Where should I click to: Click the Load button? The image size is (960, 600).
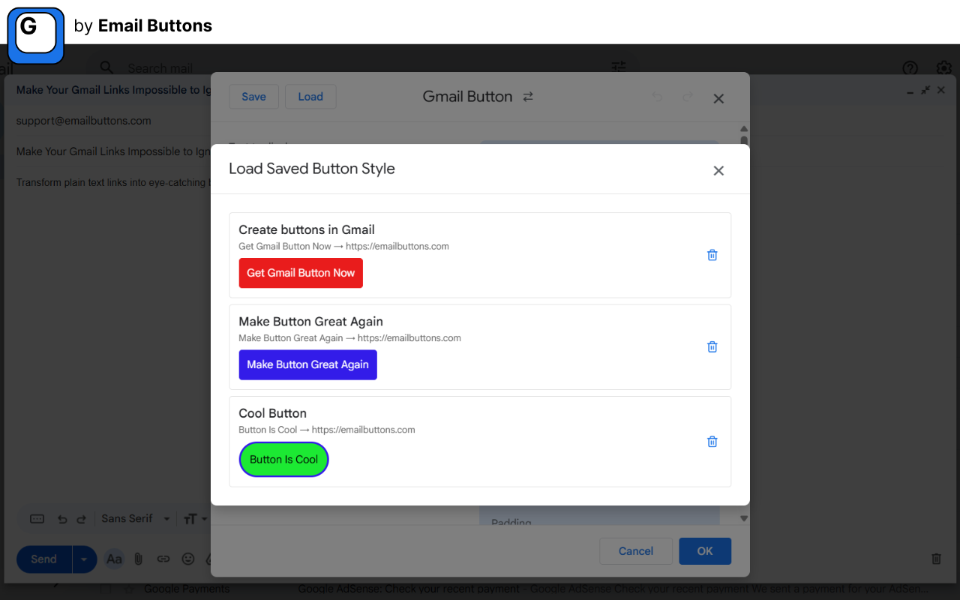click(x=310, y=96)
